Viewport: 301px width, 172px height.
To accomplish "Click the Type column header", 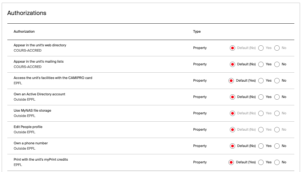I will 197,32.
